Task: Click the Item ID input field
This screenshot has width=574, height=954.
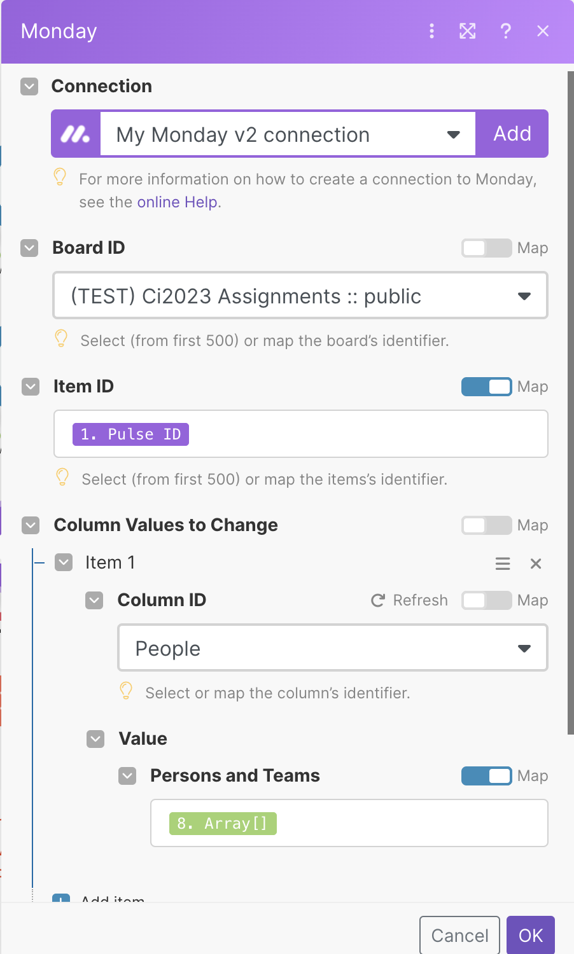Action: click(x=301, y=434)
